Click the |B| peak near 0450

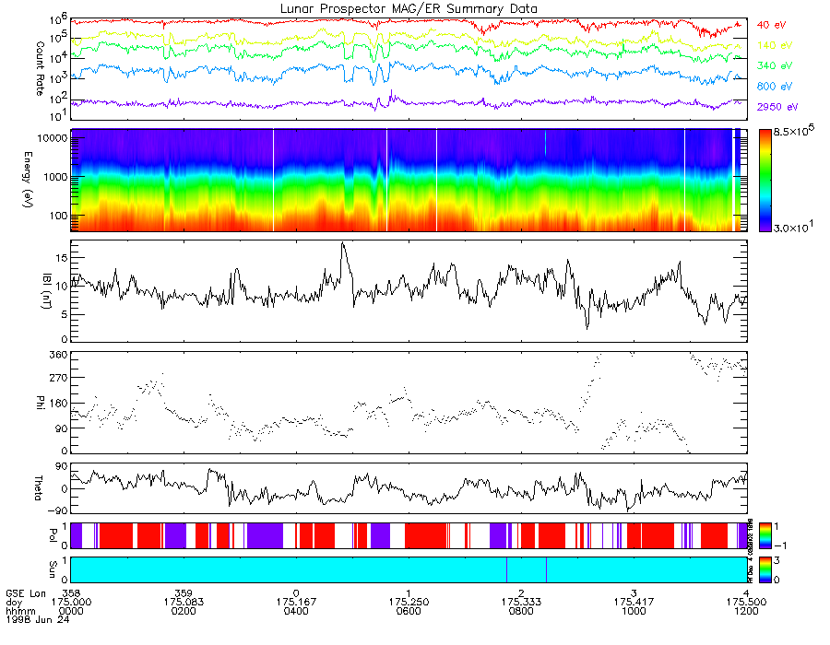[x=343, y=244]
